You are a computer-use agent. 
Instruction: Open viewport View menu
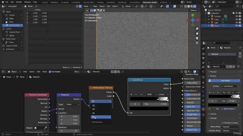(x=95, y=6)
